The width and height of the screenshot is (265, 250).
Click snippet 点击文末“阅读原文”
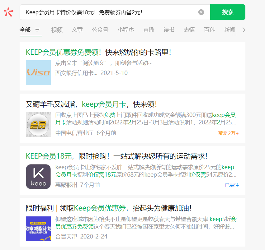pyautogui.click(x=103, y=63)
